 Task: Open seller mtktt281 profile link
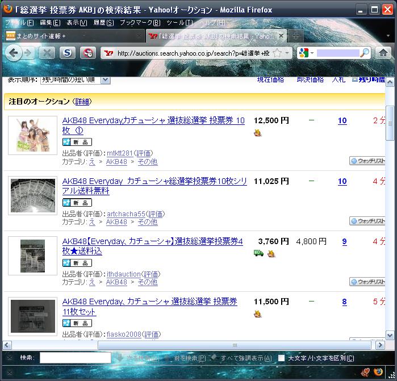120,153
